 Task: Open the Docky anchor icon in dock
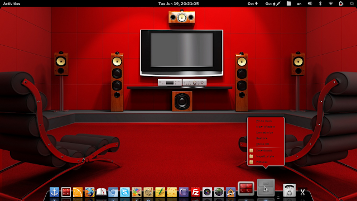pyautogui.click(x=54, y=192)
